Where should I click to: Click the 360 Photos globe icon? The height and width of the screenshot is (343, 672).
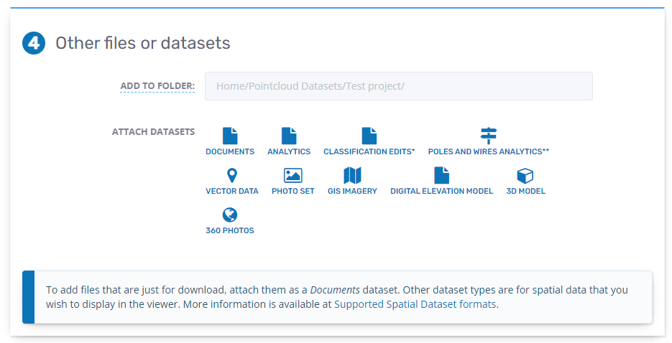pos(230,215)
